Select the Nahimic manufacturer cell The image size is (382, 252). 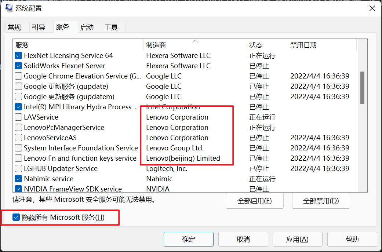click(x=159, y=179)
